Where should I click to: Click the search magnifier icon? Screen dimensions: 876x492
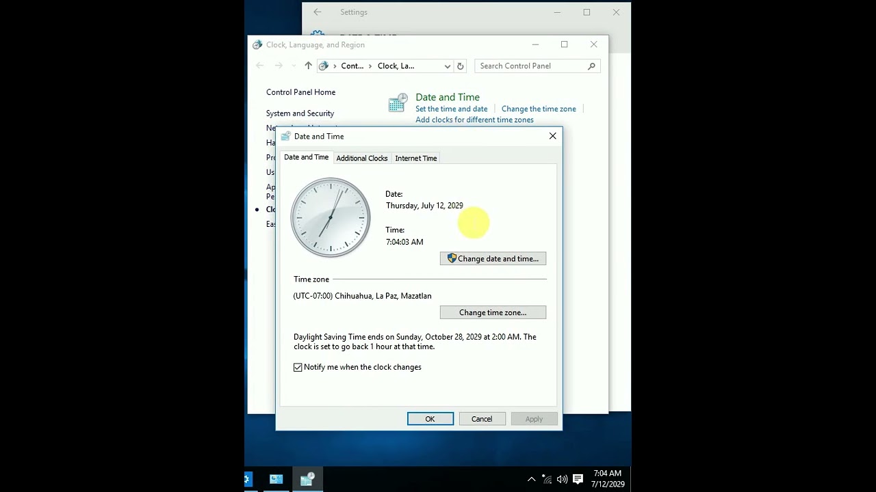tap(591, 66)
